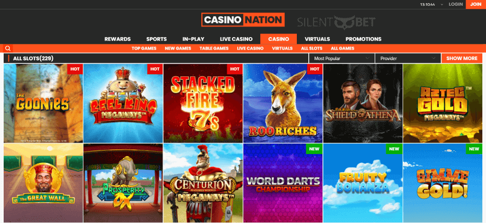Go to the Promotions tab
This screenshot has width=486, height=223.
[x=363, y=39]
